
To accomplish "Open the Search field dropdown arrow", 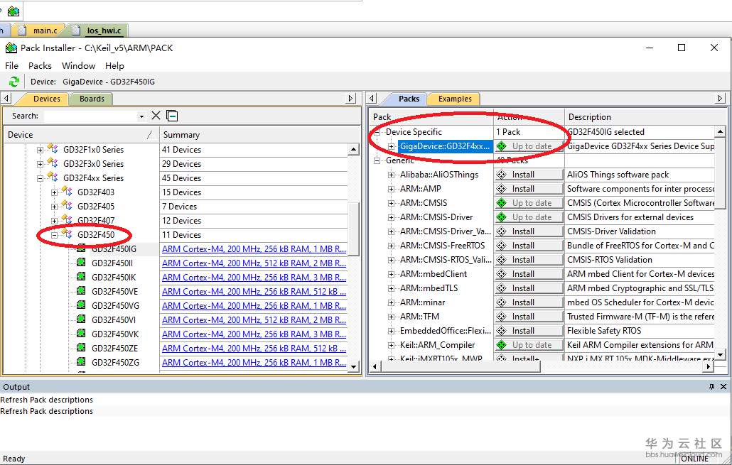I will click(x=141, y=116).
